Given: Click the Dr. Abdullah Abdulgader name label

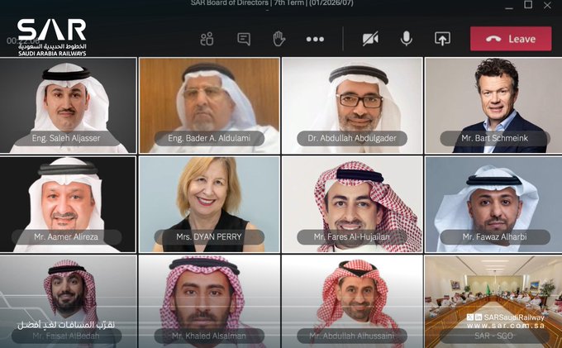Looking at the screenshot, I should pyautogui.click(x=353, y=139).
